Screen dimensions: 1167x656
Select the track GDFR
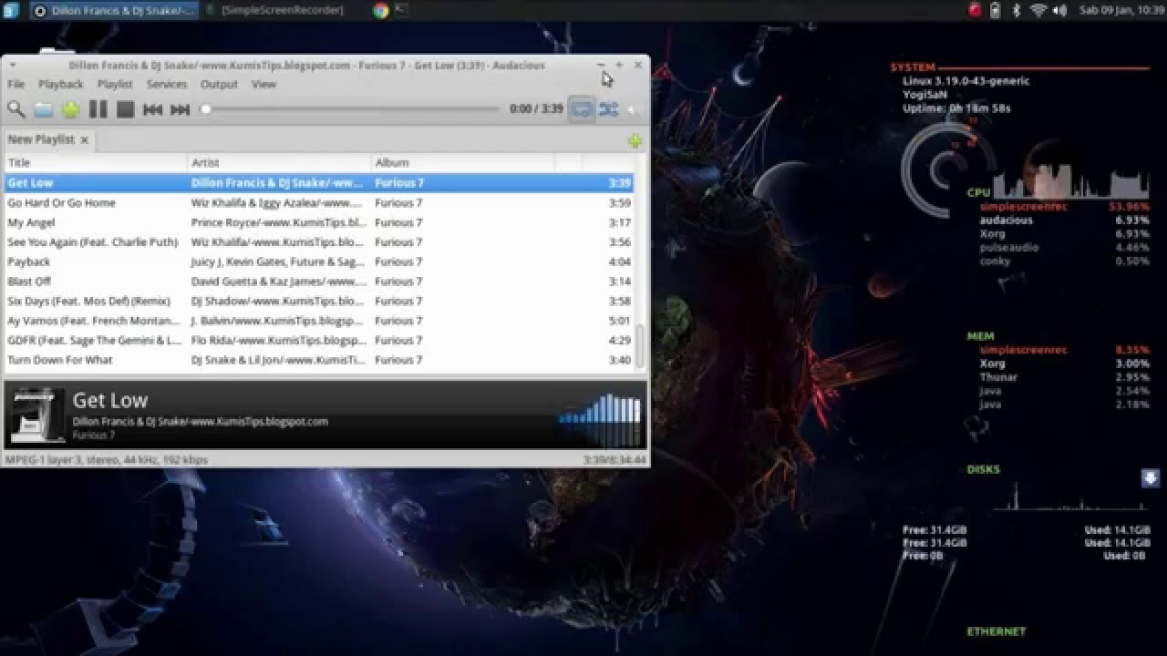[319, 340]
